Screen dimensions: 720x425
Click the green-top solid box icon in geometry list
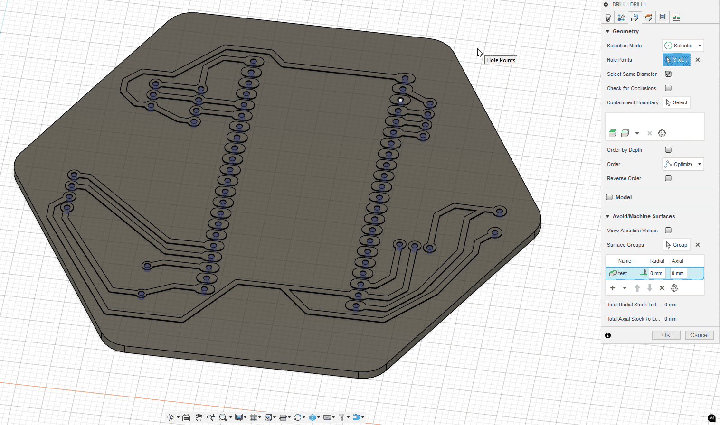click(x=613, y=133)
